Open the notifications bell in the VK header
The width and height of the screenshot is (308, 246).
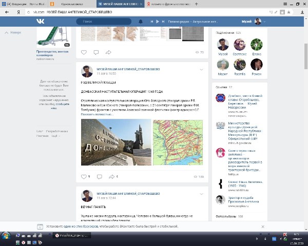pyautogui.click(x=141, y=22)
